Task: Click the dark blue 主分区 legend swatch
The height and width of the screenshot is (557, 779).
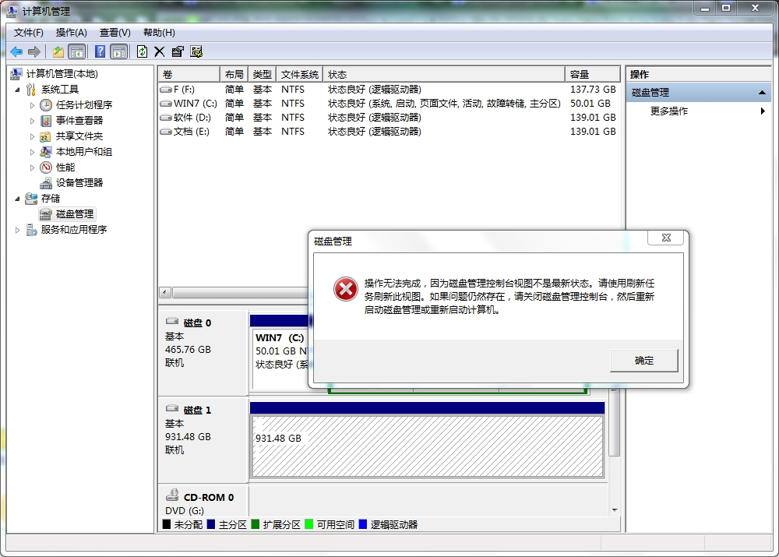Action: pos(211,524)
